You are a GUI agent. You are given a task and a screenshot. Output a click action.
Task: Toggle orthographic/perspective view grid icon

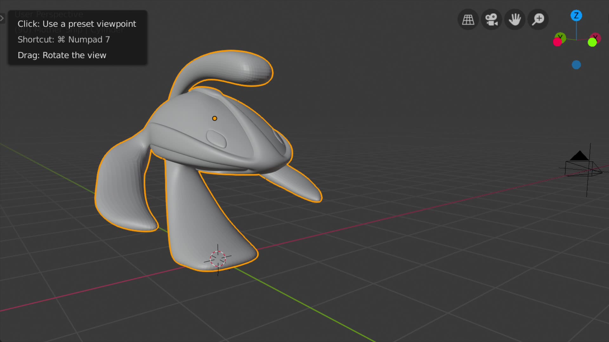468,20
